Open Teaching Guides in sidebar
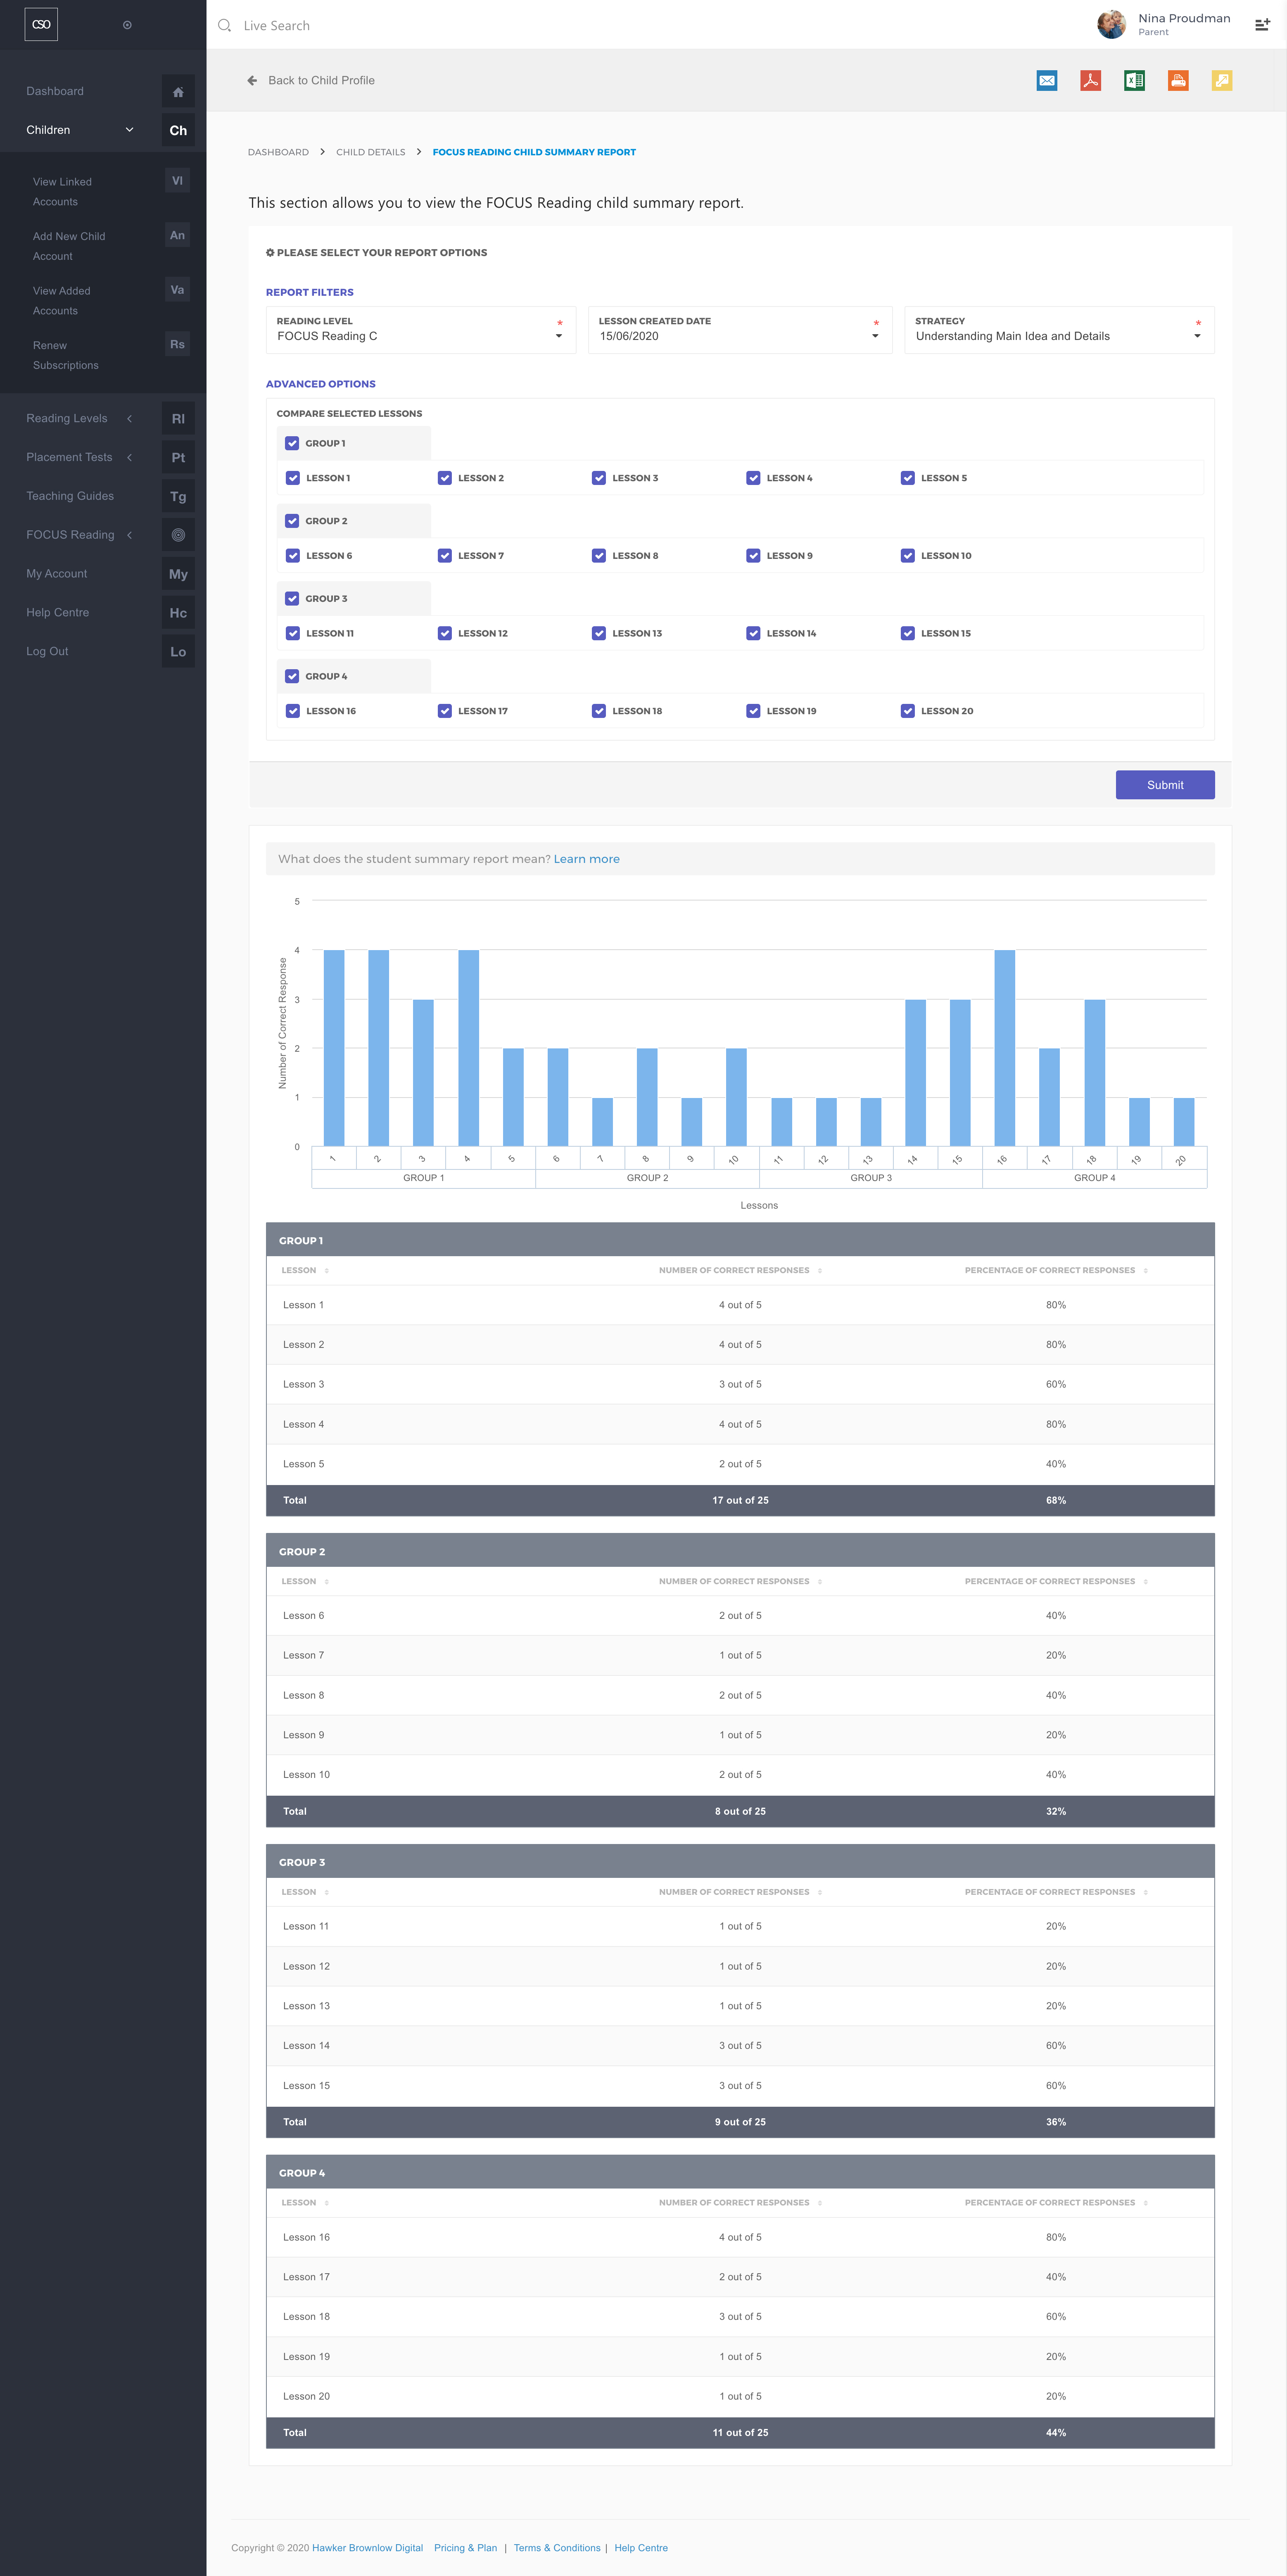 coord(70,496)
